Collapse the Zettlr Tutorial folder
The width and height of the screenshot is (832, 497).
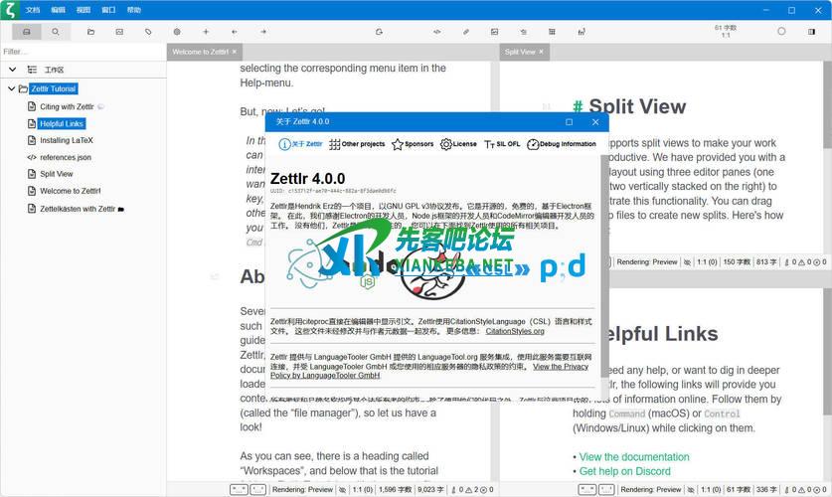coord(11,88)
